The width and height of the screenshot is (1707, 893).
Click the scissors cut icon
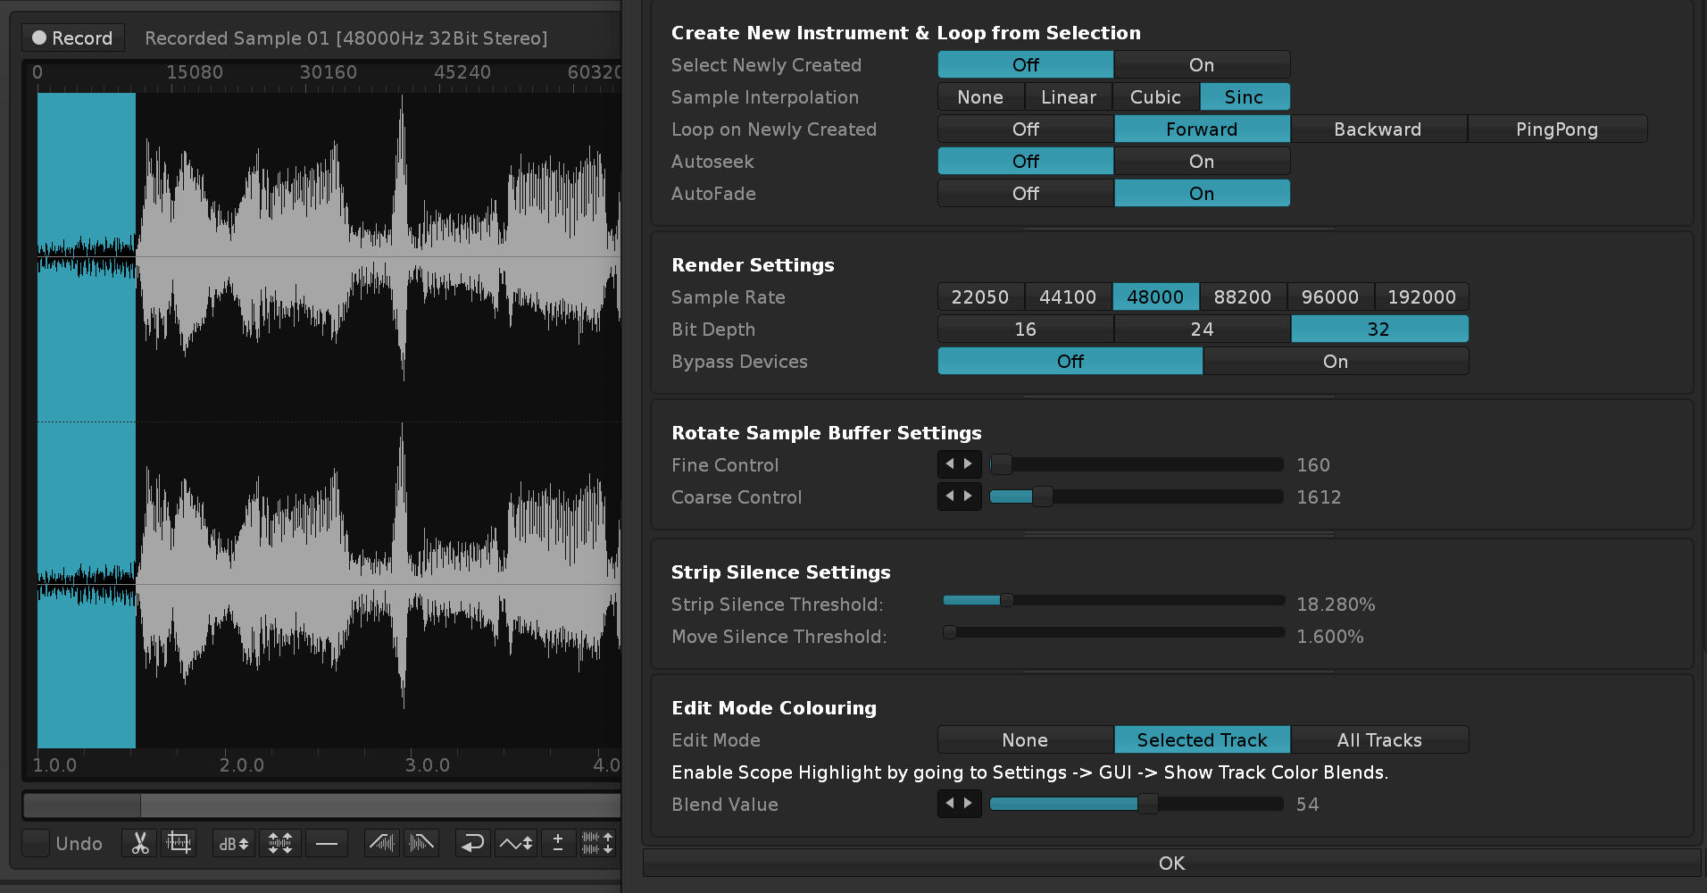[140, 843]
